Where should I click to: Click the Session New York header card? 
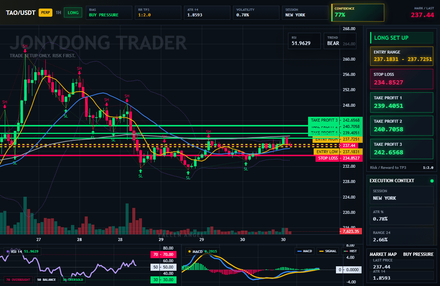click(x=305, y=13)
